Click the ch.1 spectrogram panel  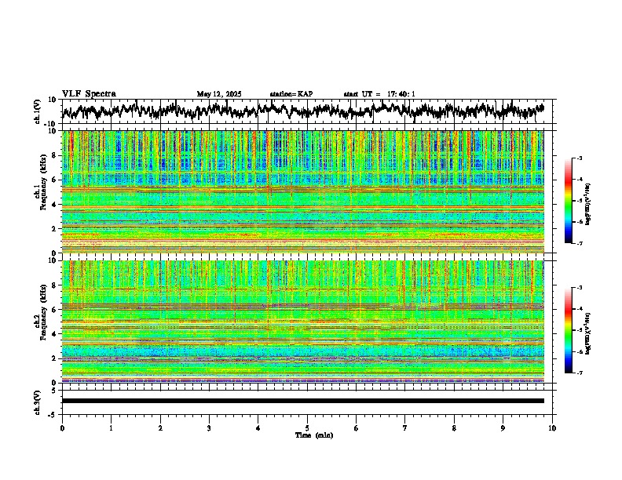click(302, 191)
